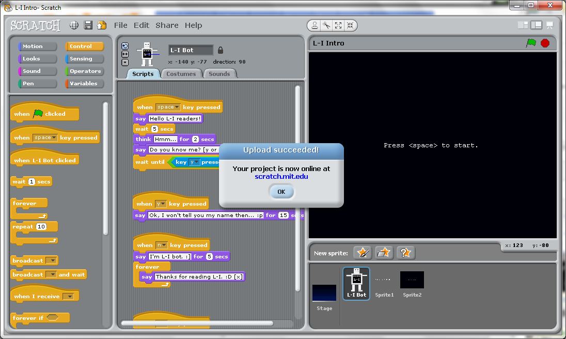Select the Shrink sprite tool
Image resolution: width=566 pixels, height=339 pixels.
350,25
